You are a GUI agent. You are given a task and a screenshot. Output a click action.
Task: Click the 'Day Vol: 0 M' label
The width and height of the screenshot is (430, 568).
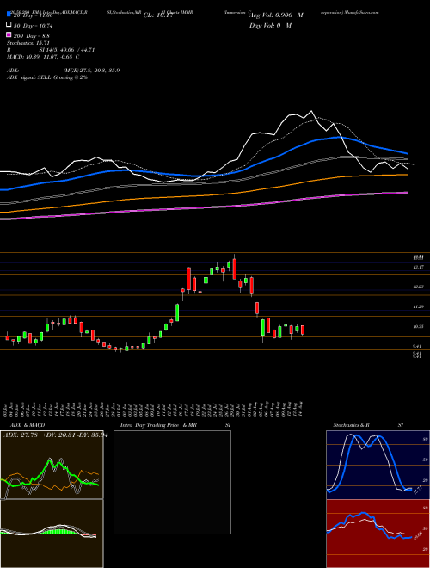pos(270,25)
